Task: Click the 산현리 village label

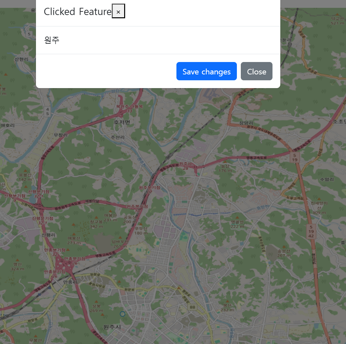Action: tap(22, 59)
